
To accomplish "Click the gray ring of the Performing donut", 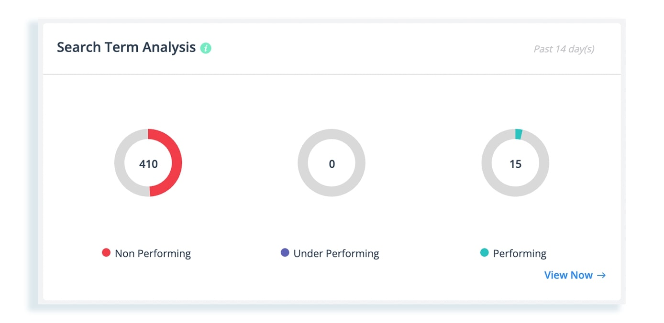I will [x=487, y=162].
